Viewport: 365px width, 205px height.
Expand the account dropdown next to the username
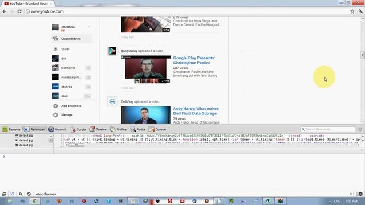(x=88, y=27)
